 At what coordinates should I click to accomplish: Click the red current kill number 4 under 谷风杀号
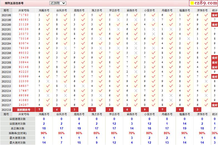click(57, 110)
